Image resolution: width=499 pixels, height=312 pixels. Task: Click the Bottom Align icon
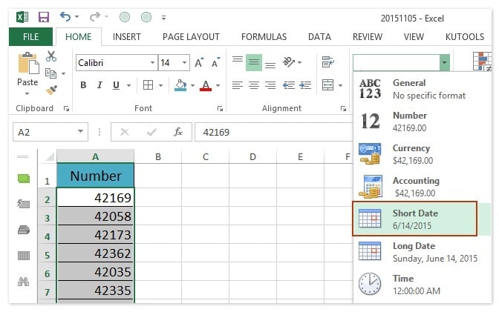point(270,65)
